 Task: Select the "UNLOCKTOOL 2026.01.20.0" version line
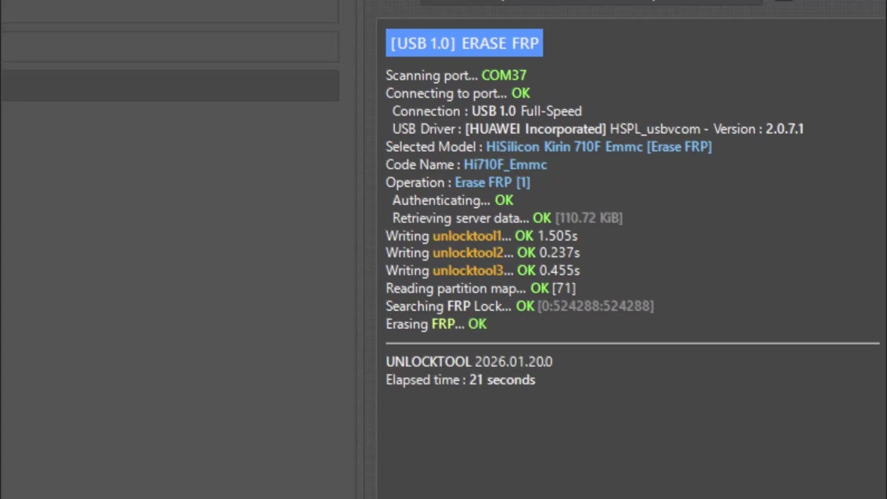(x=469, y=362)
